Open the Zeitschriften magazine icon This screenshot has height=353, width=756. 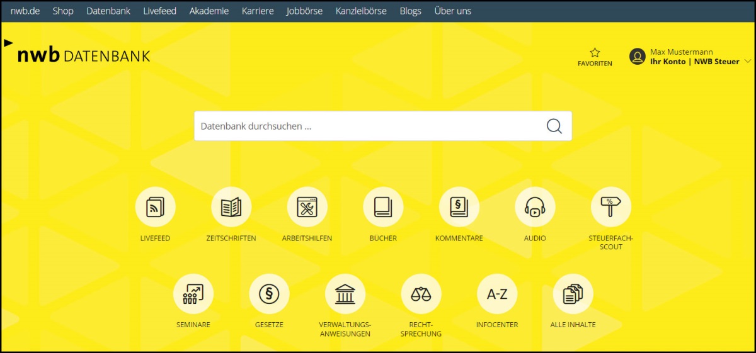tap(231, 207)
